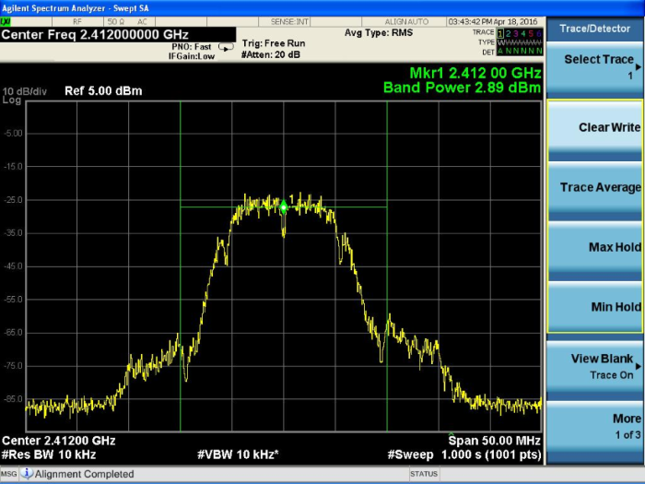Switch trace to Max Hold
Screen dimensions: 645x484
pyautogui.click(x=595, y=247)
